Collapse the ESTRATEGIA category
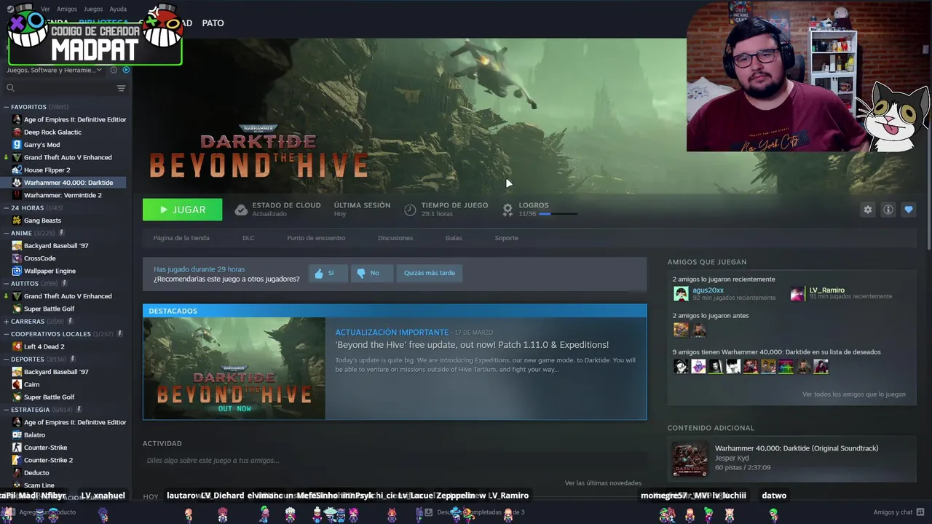 coord(6,410)
